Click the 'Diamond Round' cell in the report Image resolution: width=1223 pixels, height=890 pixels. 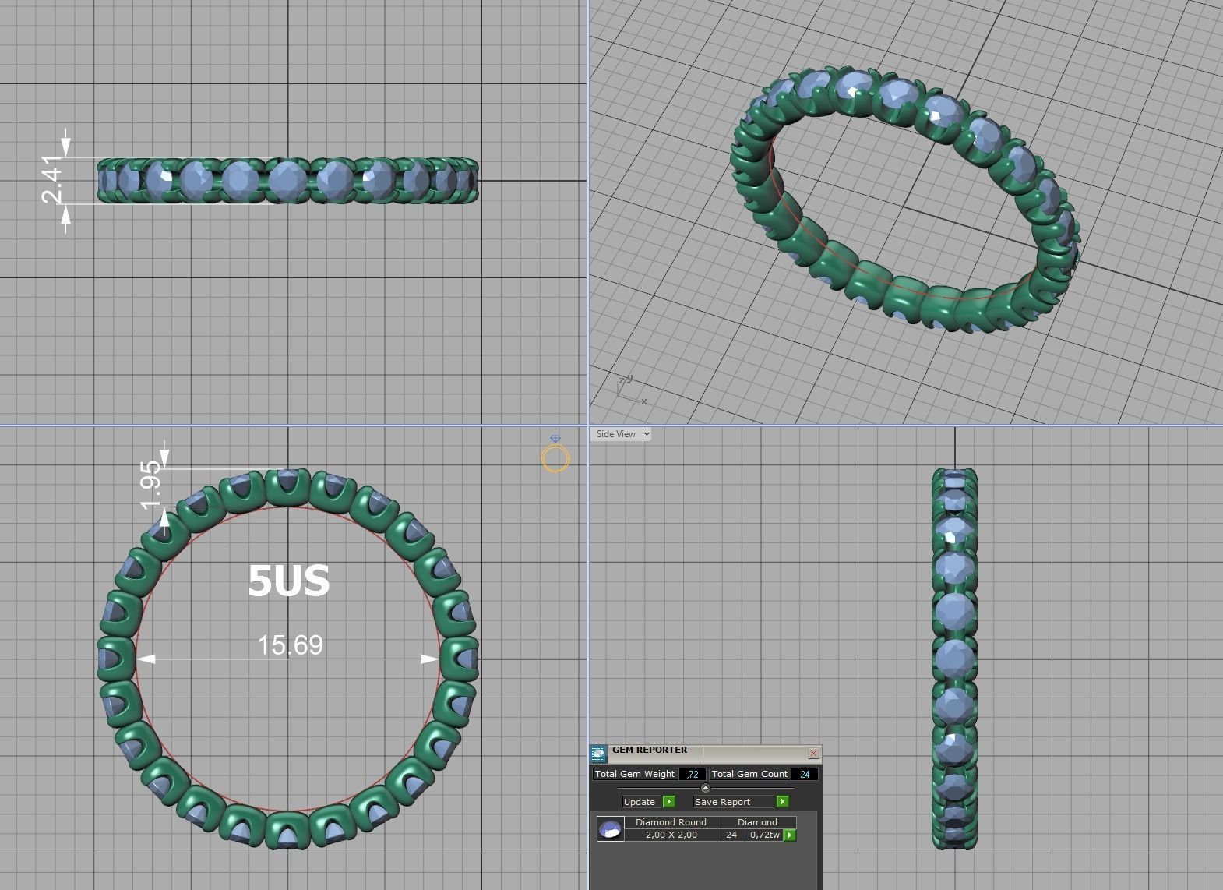pyautogui.click(x=671, y=822)
